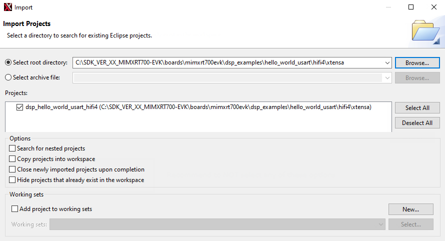This screenshot has height=241, width=445.
Task: Click New... to create a working set
Action: coord(410,209)
